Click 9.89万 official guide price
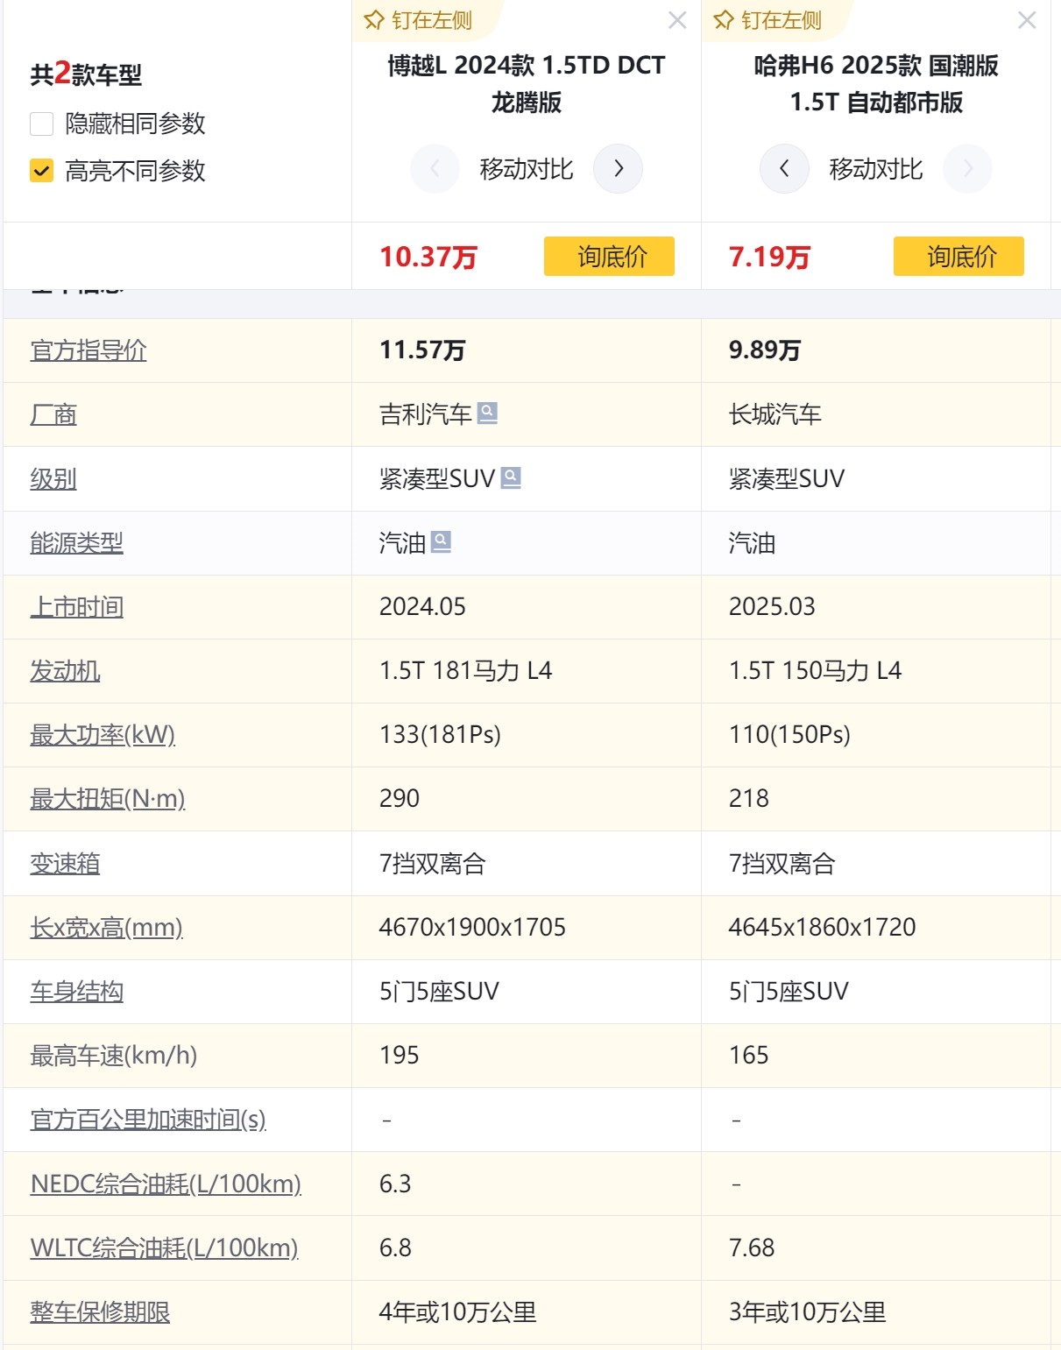 tap(765, 350)
